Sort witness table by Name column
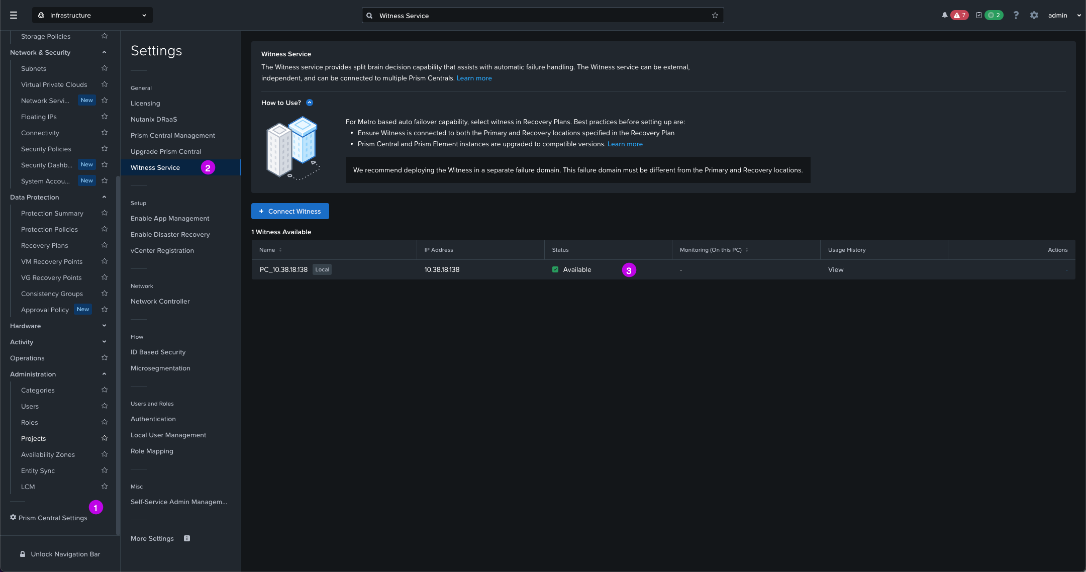 click(270, 250)
